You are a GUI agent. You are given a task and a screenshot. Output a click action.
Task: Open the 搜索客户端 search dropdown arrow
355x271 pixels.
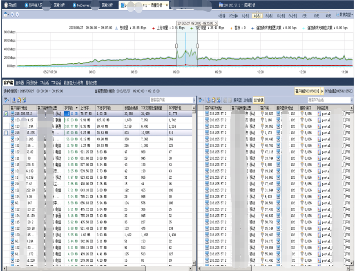pyautogui.click(x=194, y=100)
